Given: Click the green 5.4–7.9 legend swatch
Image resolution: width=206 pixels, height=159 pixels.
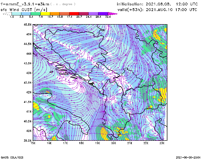Looking at the screenshot, I should (36, 14).
